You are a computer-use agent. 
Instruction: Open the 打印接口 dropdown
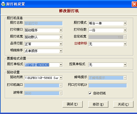point(61,30)
